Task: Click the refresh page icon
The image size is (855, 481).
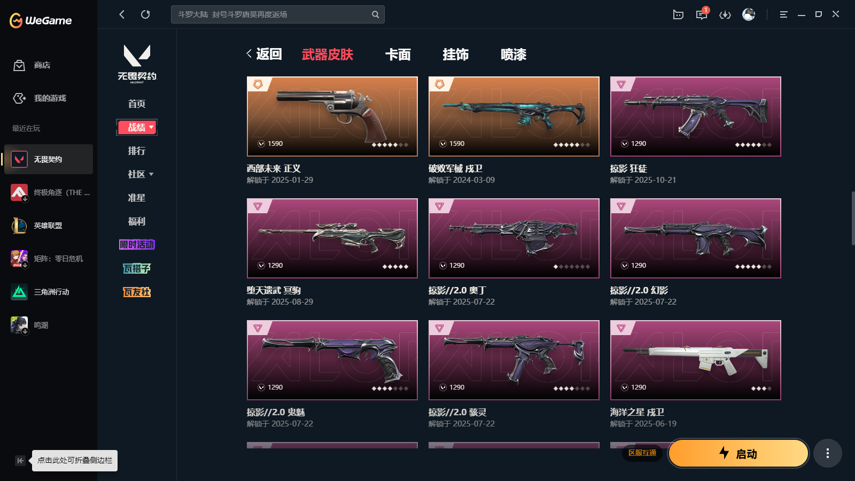Action: click(145, 14)
